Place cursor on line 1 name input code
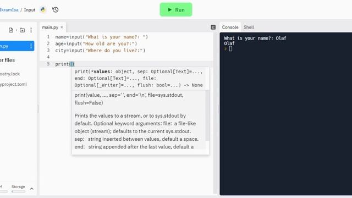Viewport: 352px width, 198px height. 101,37
